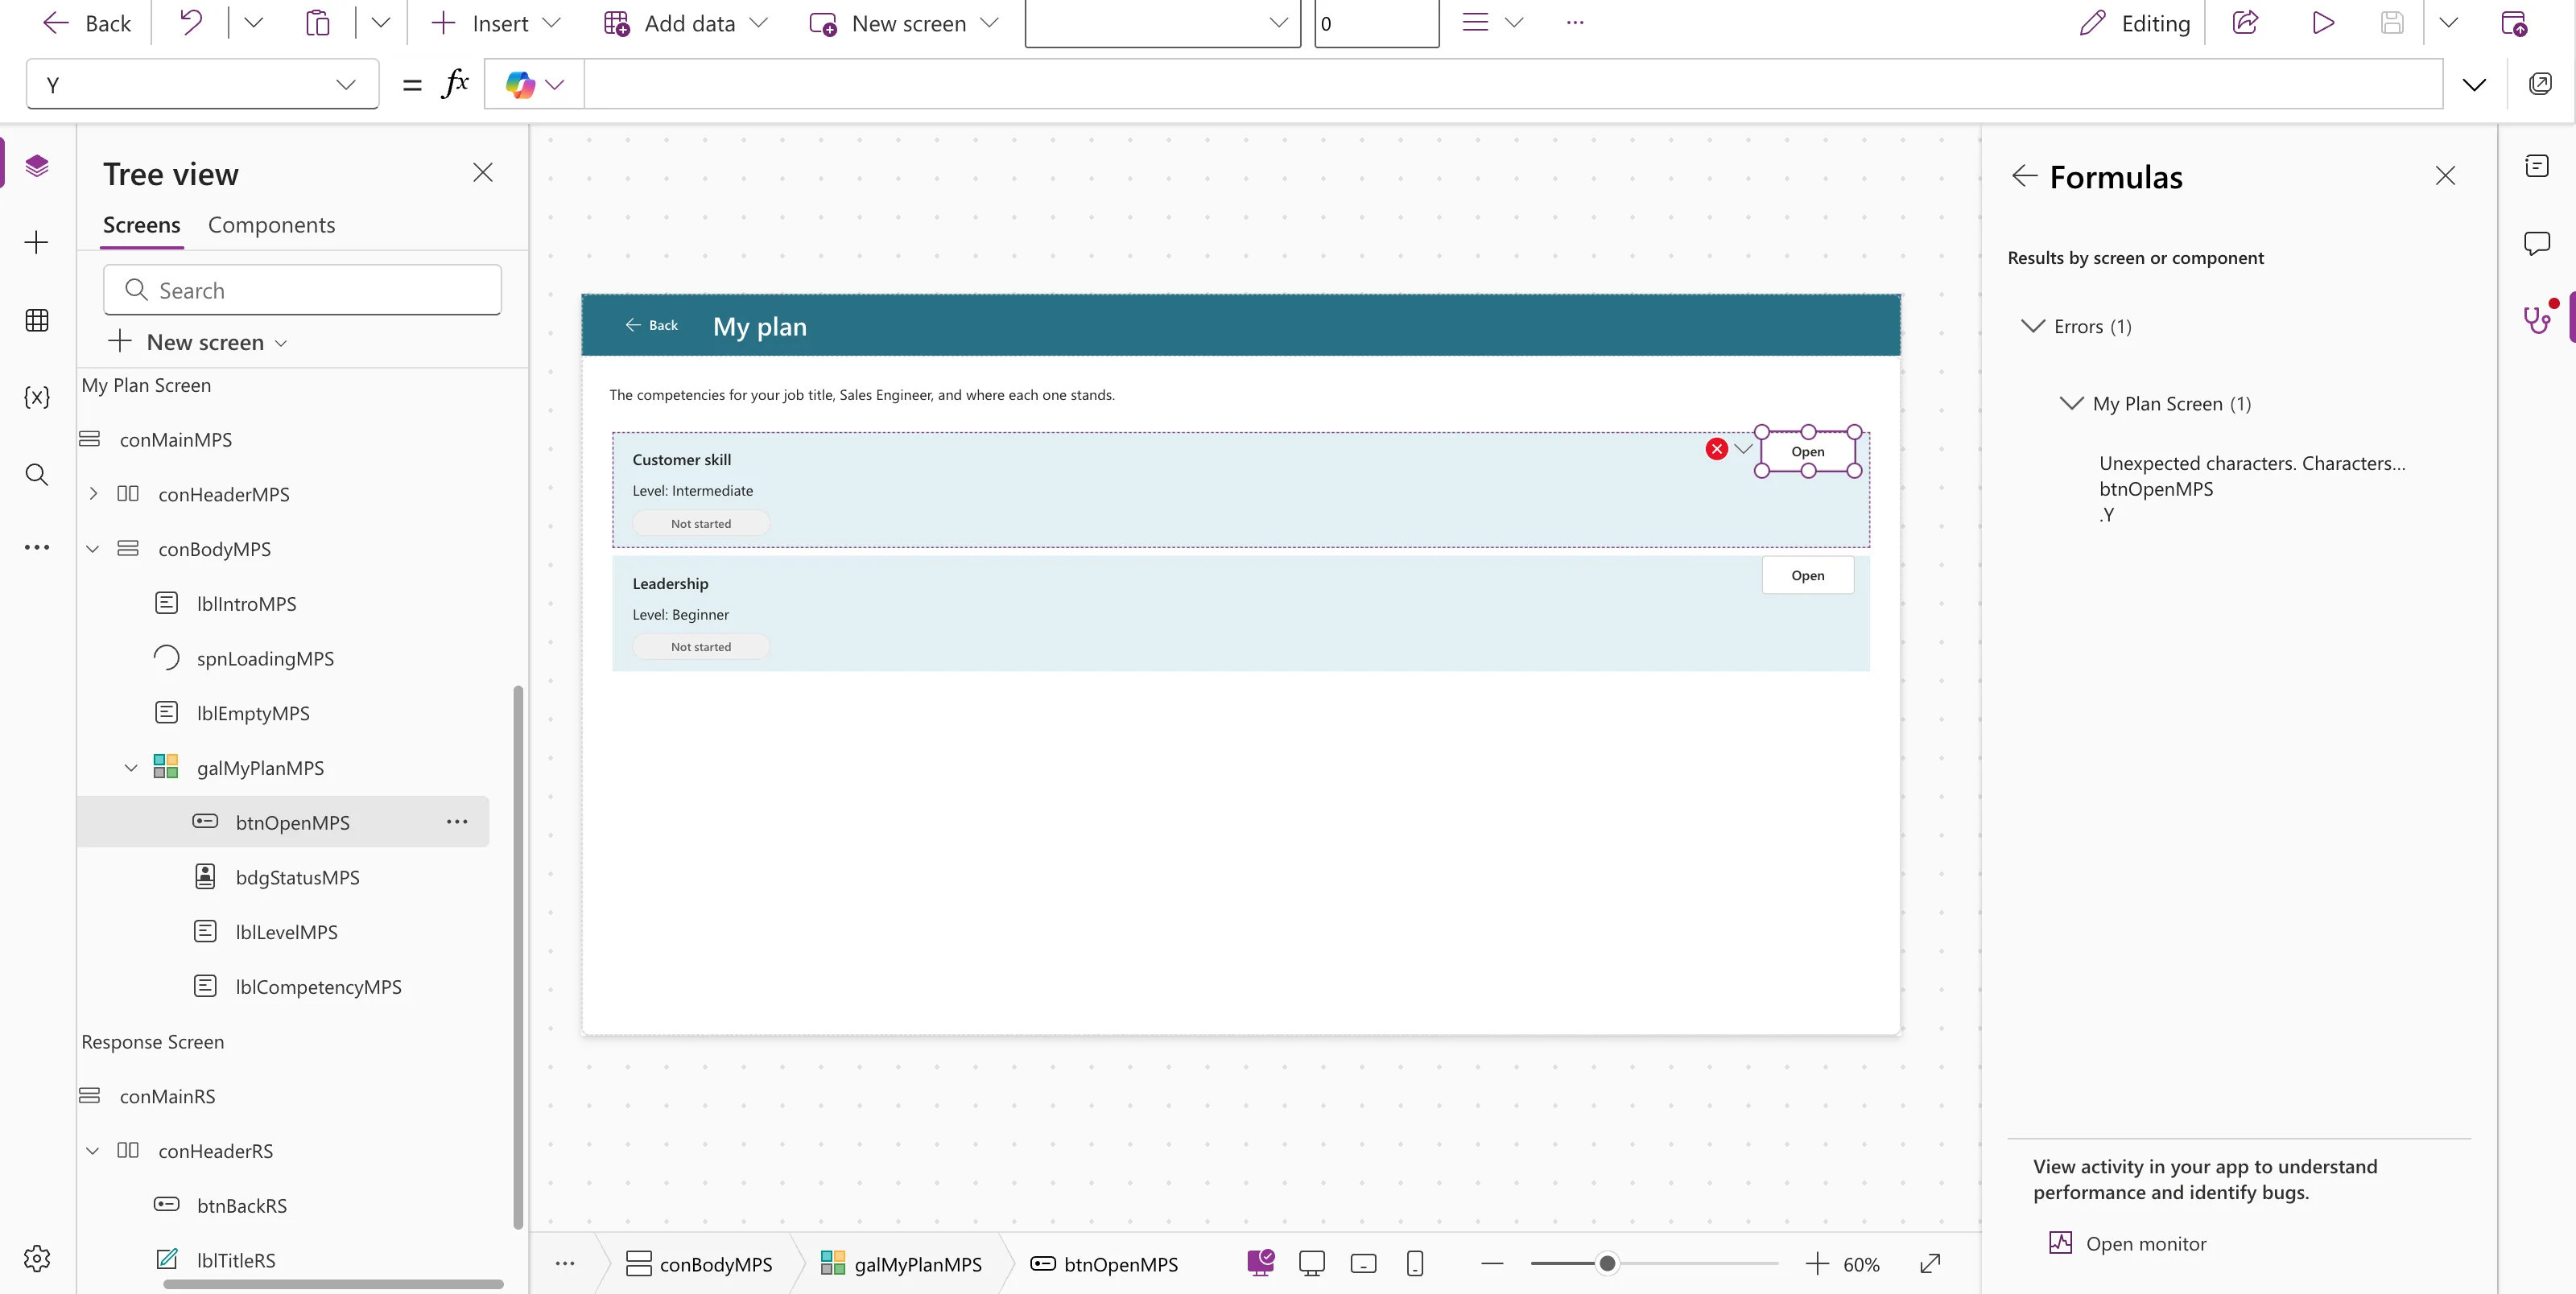
Task: Open btnOpenMPS more options ellipsis
Action: [457, 822]
